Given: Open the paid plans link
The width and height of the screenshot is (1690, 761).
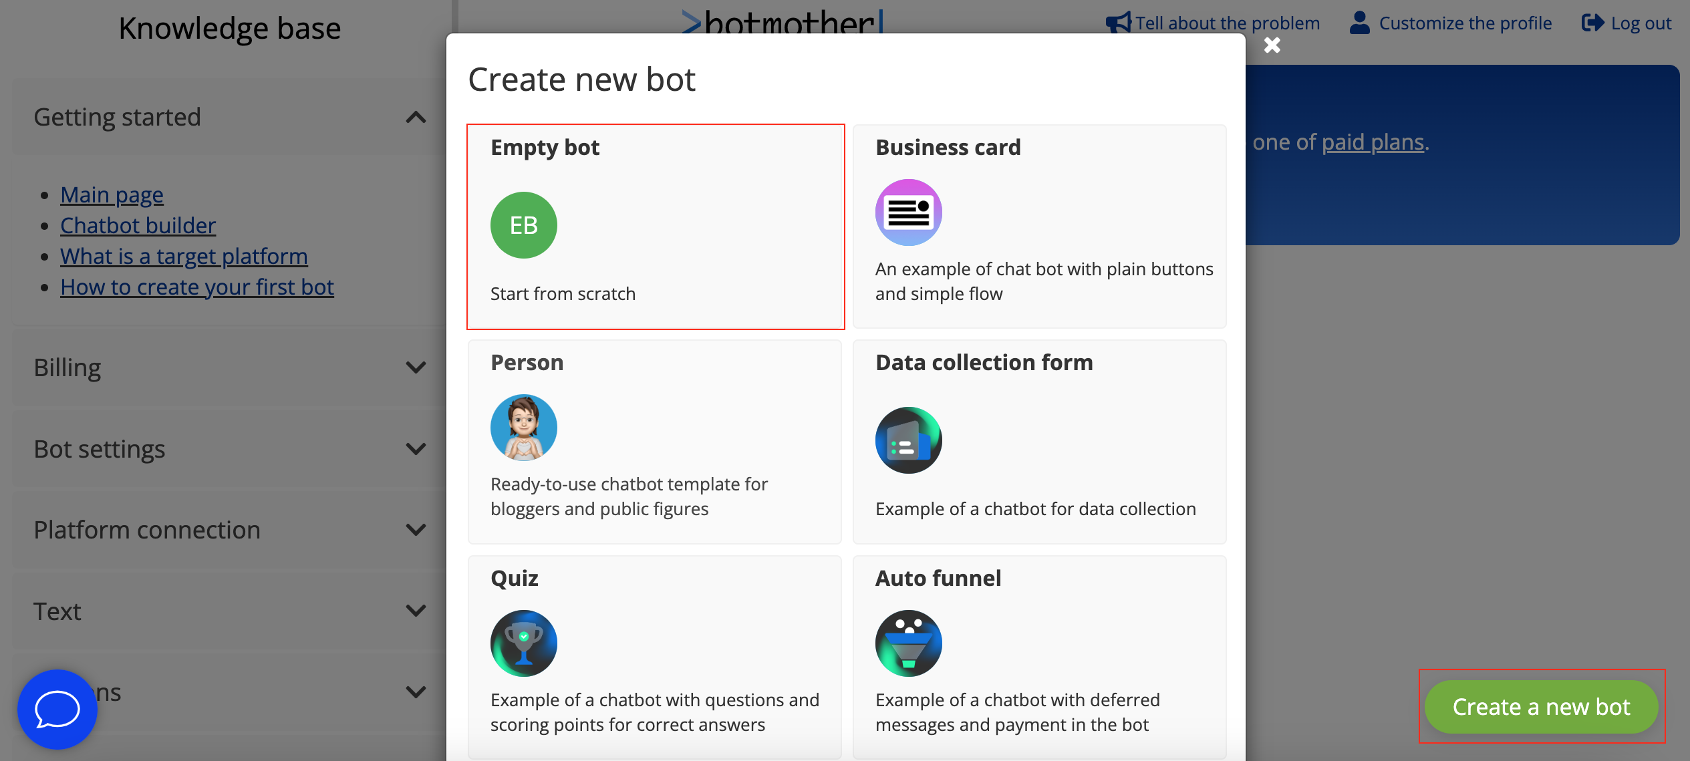Looking at the screenshot, I should (1372, 141).
